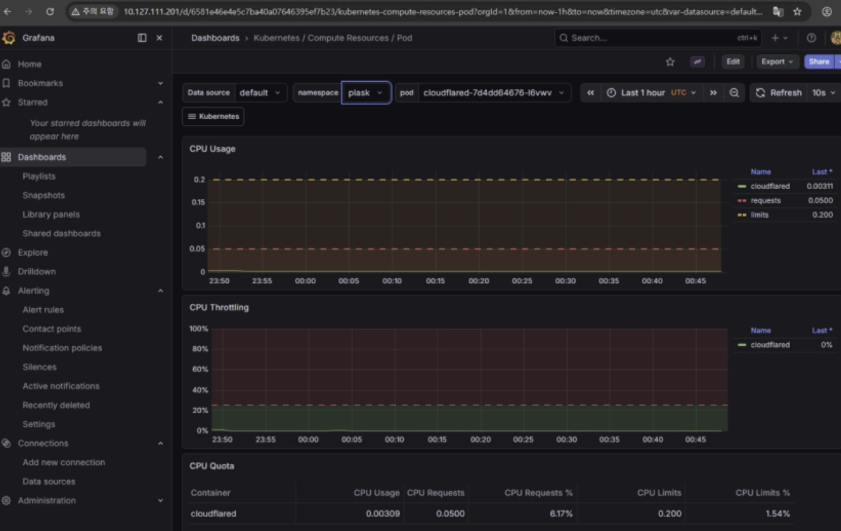Go to Alert rules menu item
Screen dimensions: 841x531
tap(43, 310)
